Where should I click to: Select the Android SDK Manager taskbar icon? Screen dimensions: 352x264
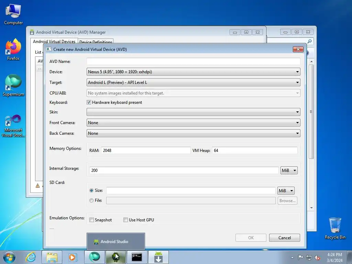[x=158, y=257]
